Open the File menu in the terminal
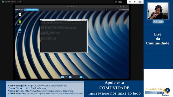 pyautogui.click(x=41, y=22)
